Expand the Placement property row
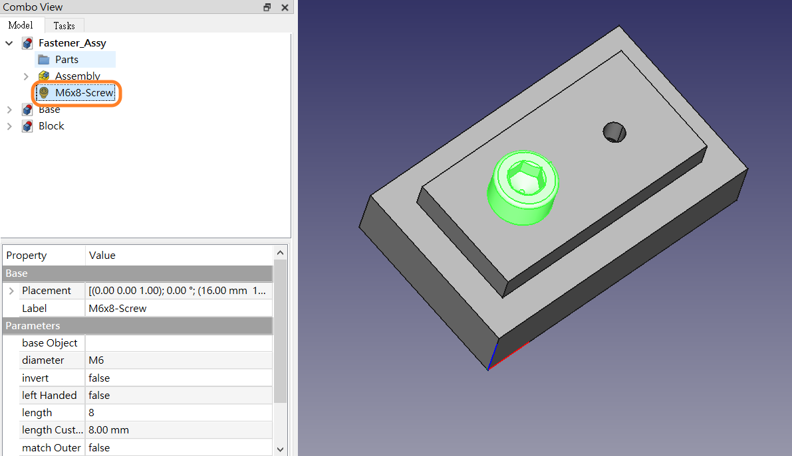 [11, 291]
